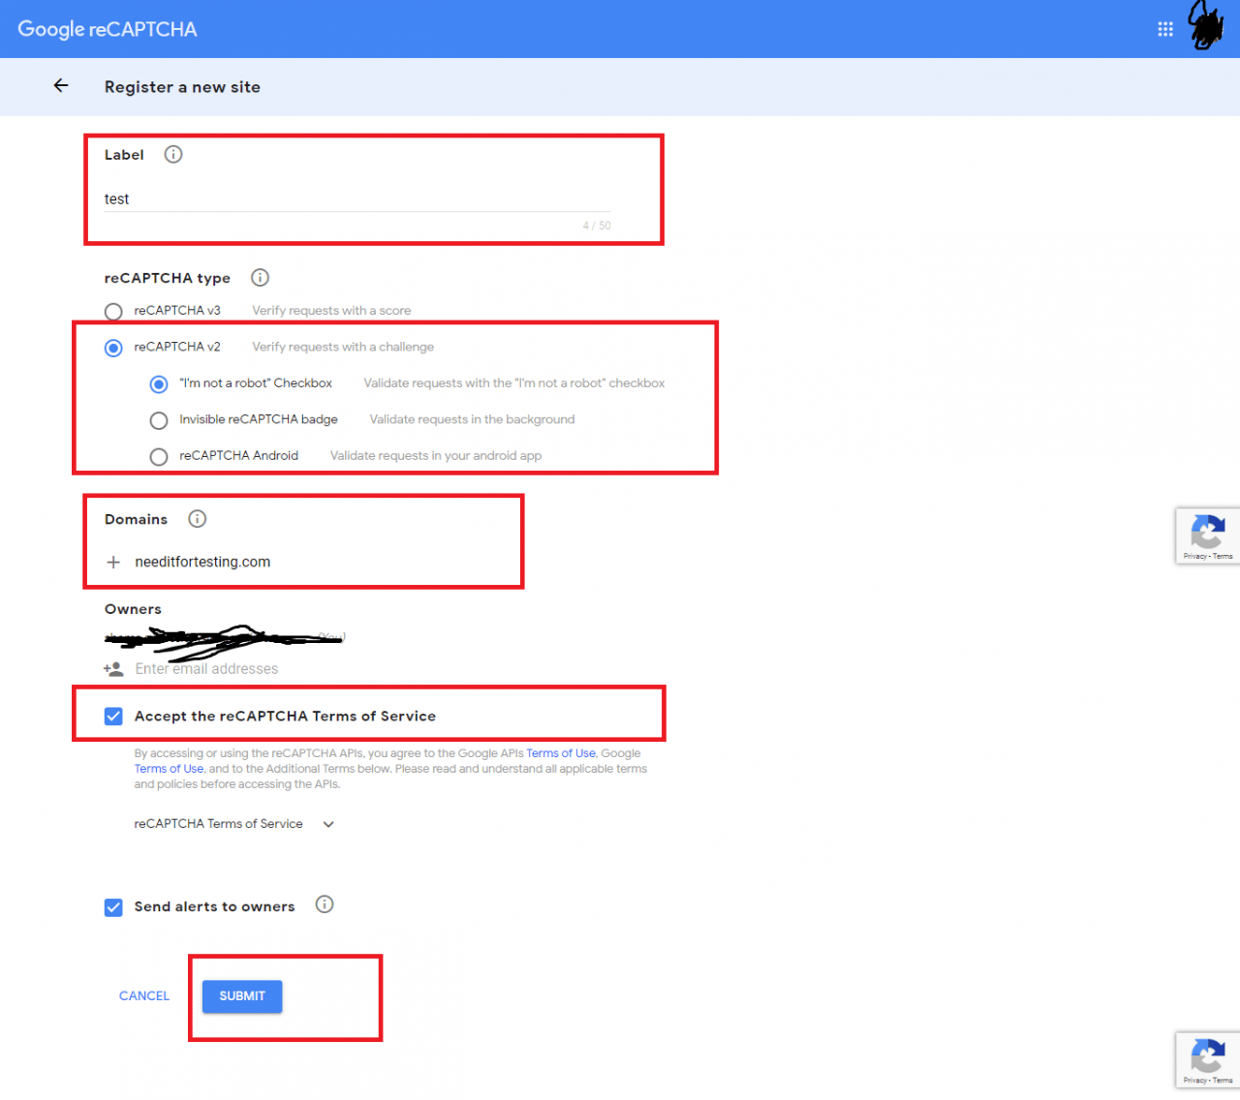Click the info icon beside Send alerts to owners

(325, 904)
